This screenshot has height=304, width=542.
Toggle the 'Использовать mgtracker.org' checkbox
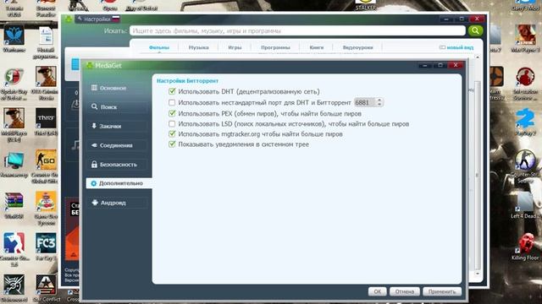(172, 133)
